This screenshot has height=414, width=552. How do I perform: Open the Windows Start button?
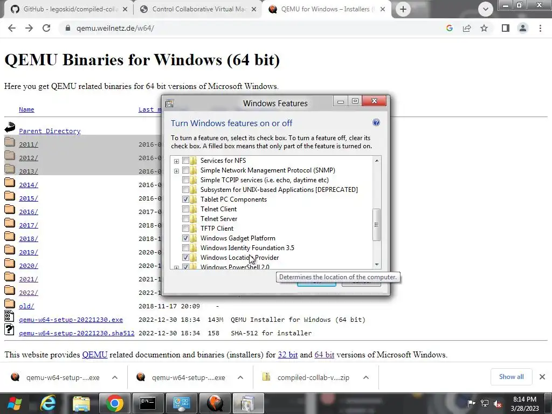click(15, 403)
